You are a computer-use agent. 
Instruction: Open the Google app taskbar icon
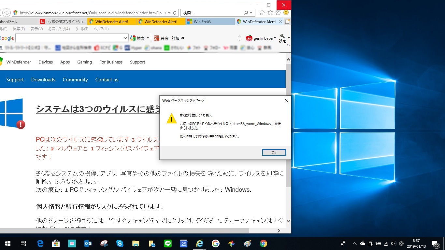pyautogui.click(x=215, y=243)
